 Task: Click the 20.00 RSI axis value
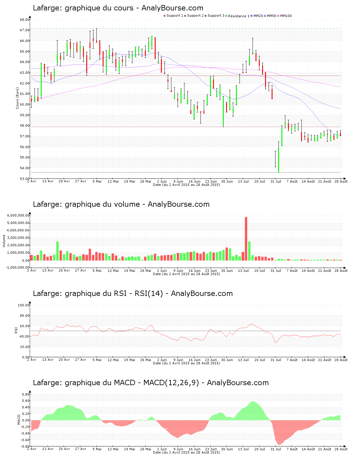(25, 347)
